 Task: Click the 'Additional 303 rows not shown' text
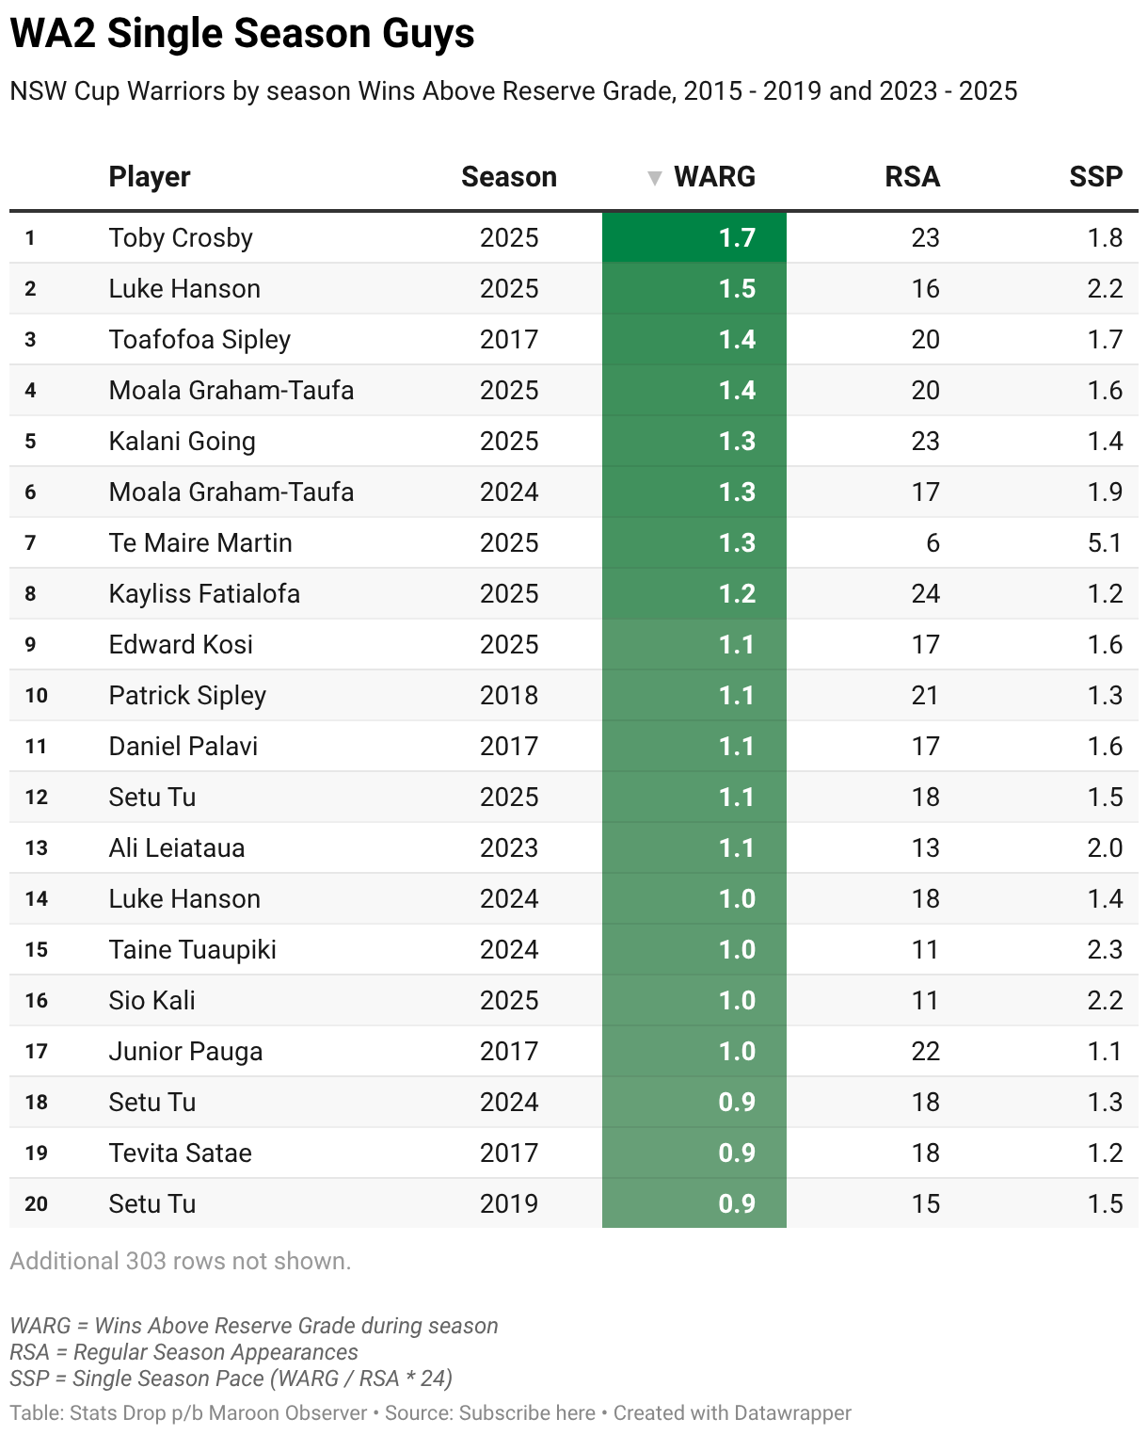tap(180, 1261)
